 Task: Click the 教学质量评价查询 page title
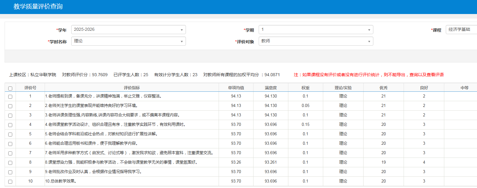tap(38, 6)
